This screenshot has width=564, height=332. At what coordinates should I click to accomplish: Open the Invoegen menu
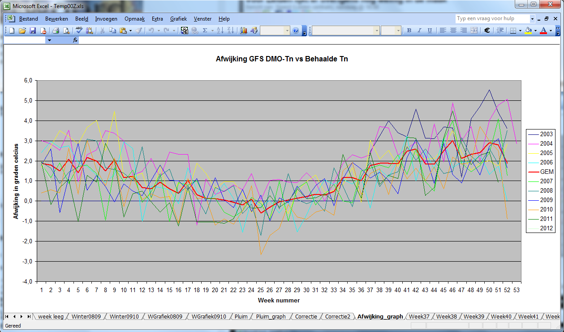coord(106,19)
